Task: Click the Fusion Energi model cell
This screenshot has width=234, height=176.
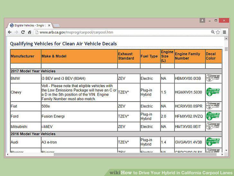Action: 79,116
